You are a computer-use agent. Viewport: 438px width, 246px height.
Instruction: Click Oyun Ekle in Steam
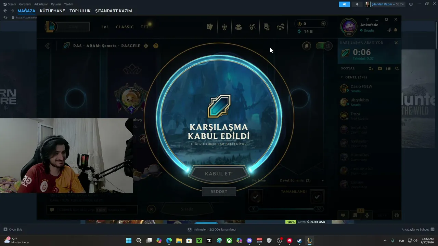tap(13, 230)
